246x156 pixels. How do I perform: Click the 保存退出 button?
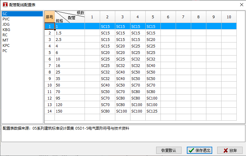[x=200, y=150]
